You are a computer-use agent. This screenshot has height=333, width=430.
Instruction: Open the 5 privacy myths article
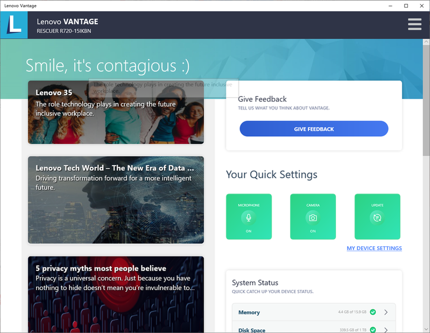tap(116, 295)
